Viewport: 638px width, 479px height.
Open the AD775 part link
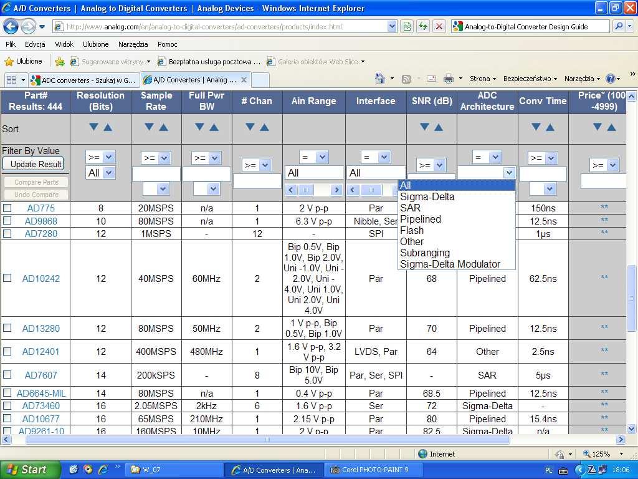40,208
